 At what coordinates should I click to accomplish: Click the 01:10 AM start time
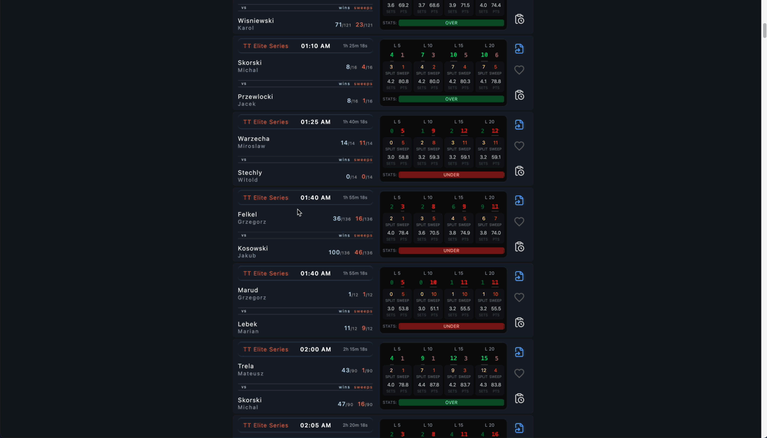[315, 46]
